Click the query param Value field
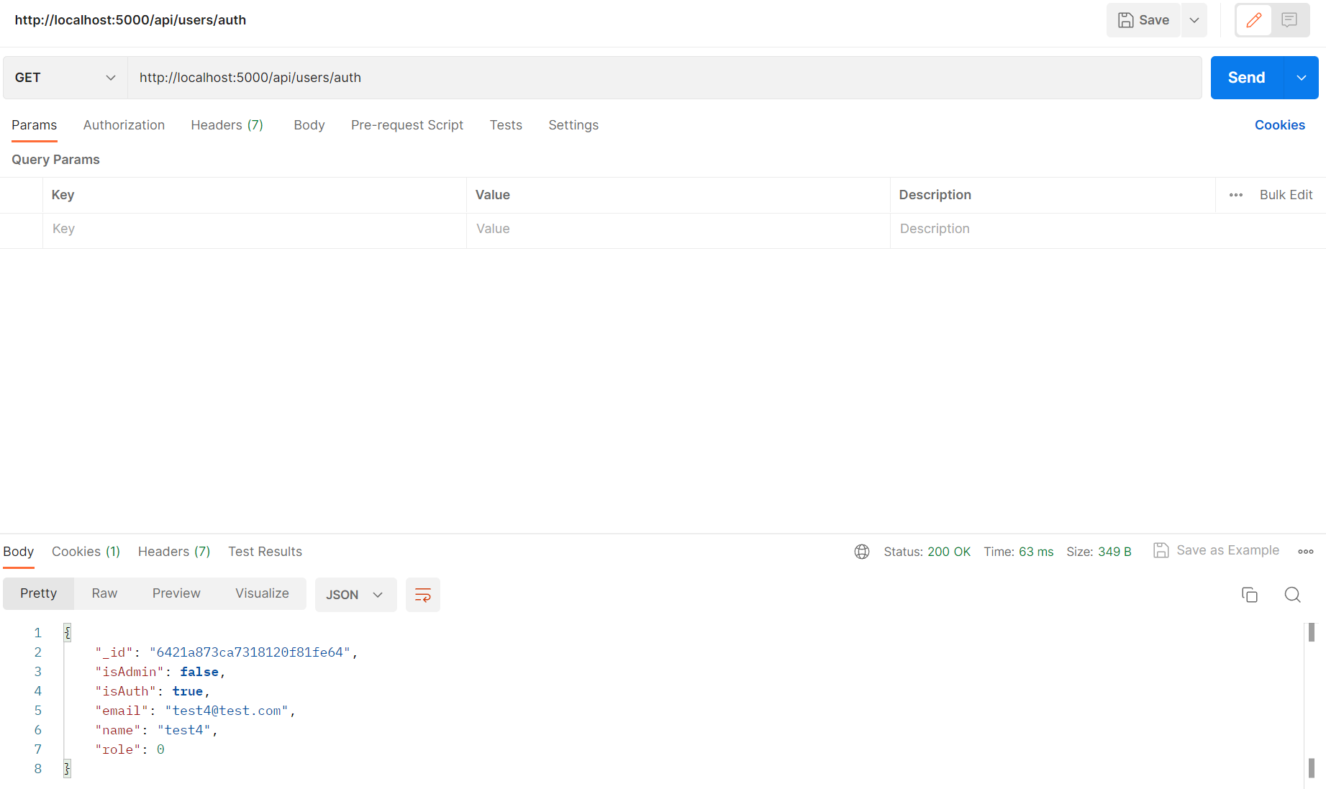The image size is (1326, 789). [x=678, y=229]
